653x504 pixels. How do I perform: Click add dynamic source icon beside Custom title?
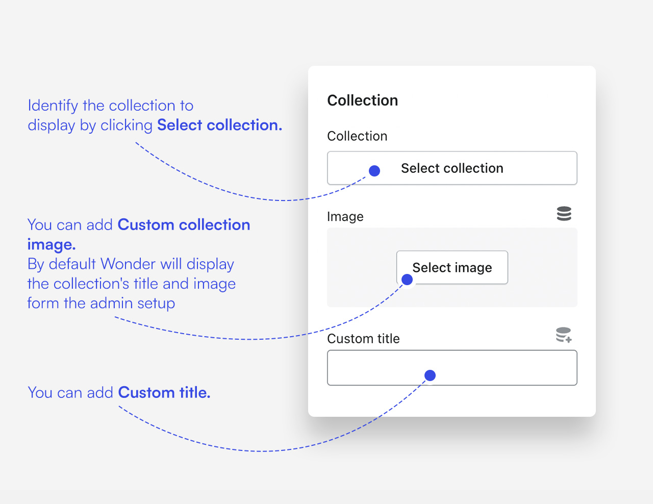click(x=564, y=335)
